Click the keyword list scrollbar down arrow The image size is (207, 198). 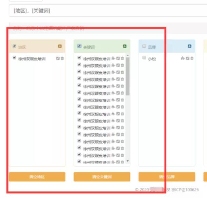coord(128,161)
